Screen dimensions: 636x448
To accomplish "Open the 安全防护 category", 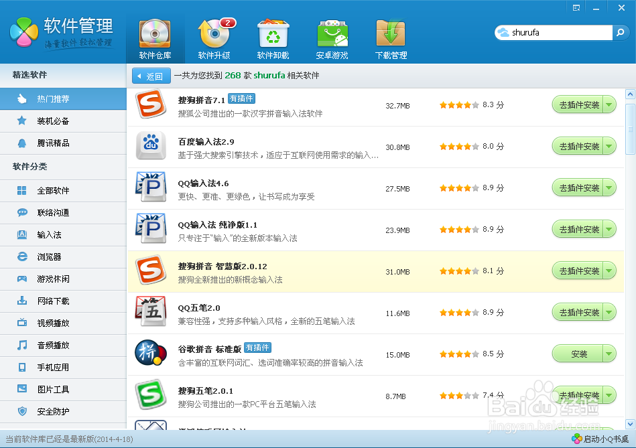I will (63, 412).
